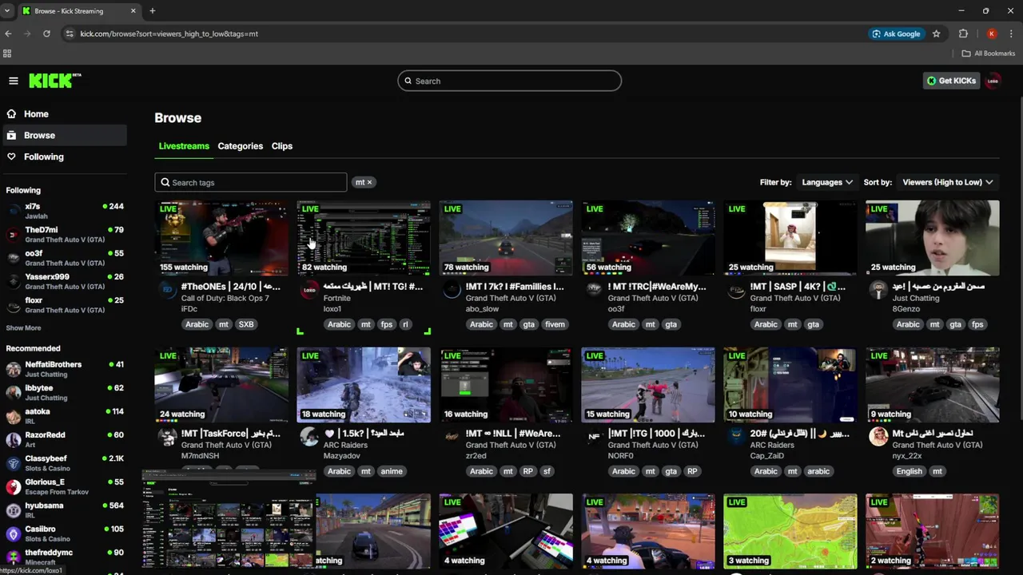Open the apps grid icon in bookmarks bar
Image resolution: width=1023 pixels, height=575 pixels.
(7, 54)
